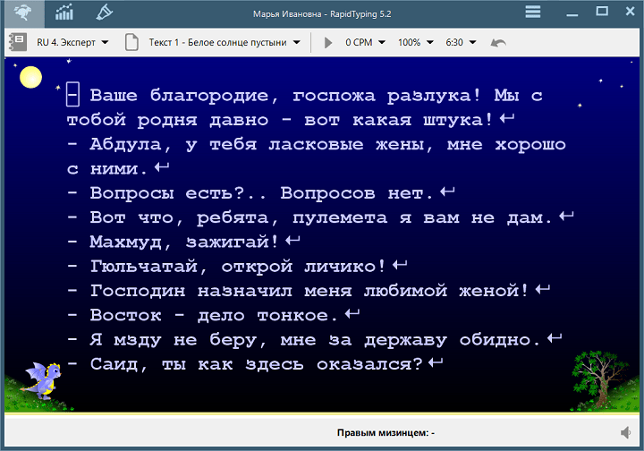
Task: Click the moon in the background
Action: [31, 77]
